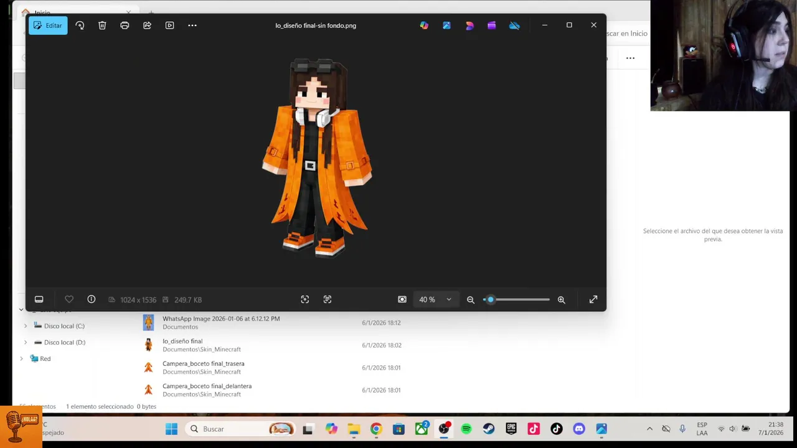Open Copilot from the taskbar
The height and width of the screenshot is (448, 797).
[331, 429]
